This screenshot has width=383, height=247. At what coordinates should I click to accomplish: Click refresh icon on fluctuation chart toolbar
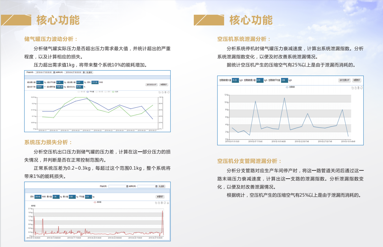tap(168, 92)
